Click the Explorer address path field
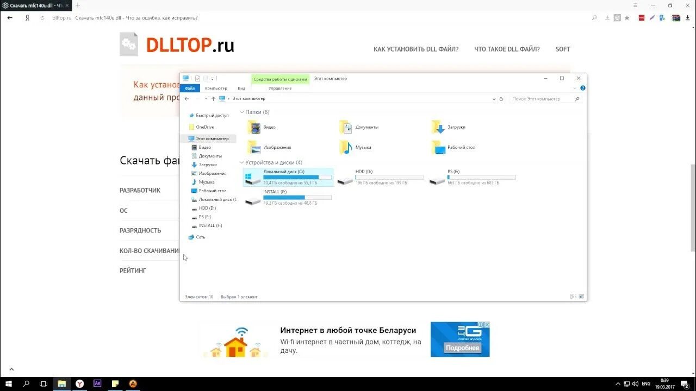Screen dimensions: 696x391 tap(356, 99)
